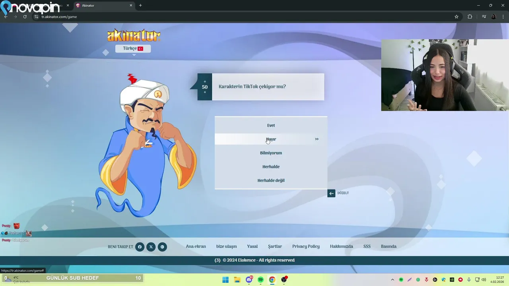
Task: Bookmark this page with the star icon
Action: click(457, 17)
